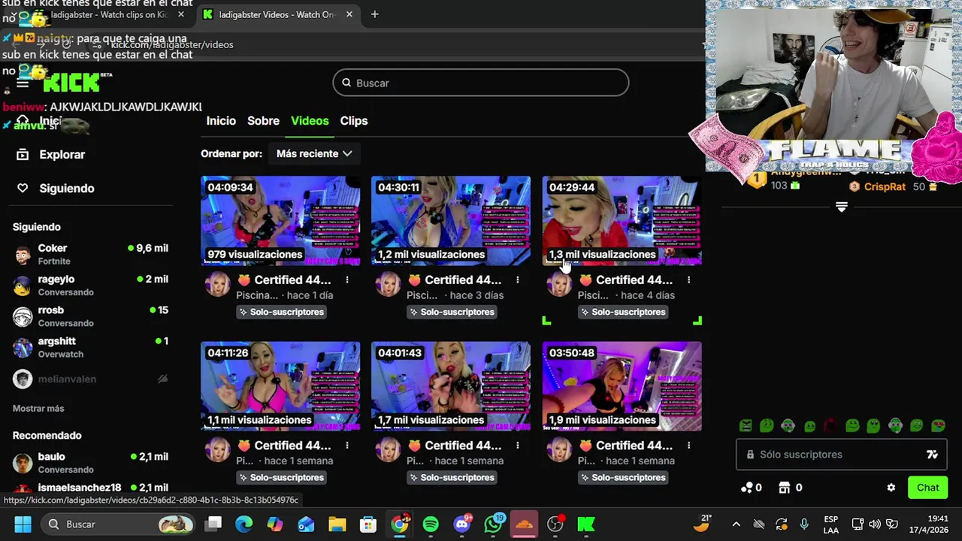This screenshot has height=541, width=962.
Task: Open File Explorer from the taskbar
Action: (x=337, y=524)
